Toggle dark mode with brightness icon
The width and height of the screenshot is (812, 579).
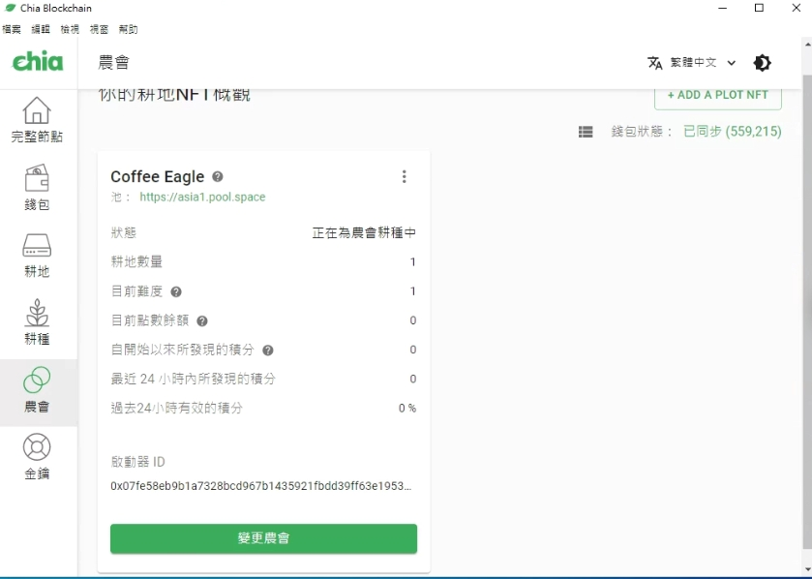pyautogui.click(x=762, y=63)
